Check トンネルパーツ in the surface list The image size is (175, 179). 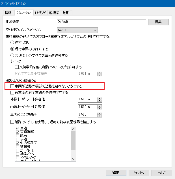tap(18, 158)
